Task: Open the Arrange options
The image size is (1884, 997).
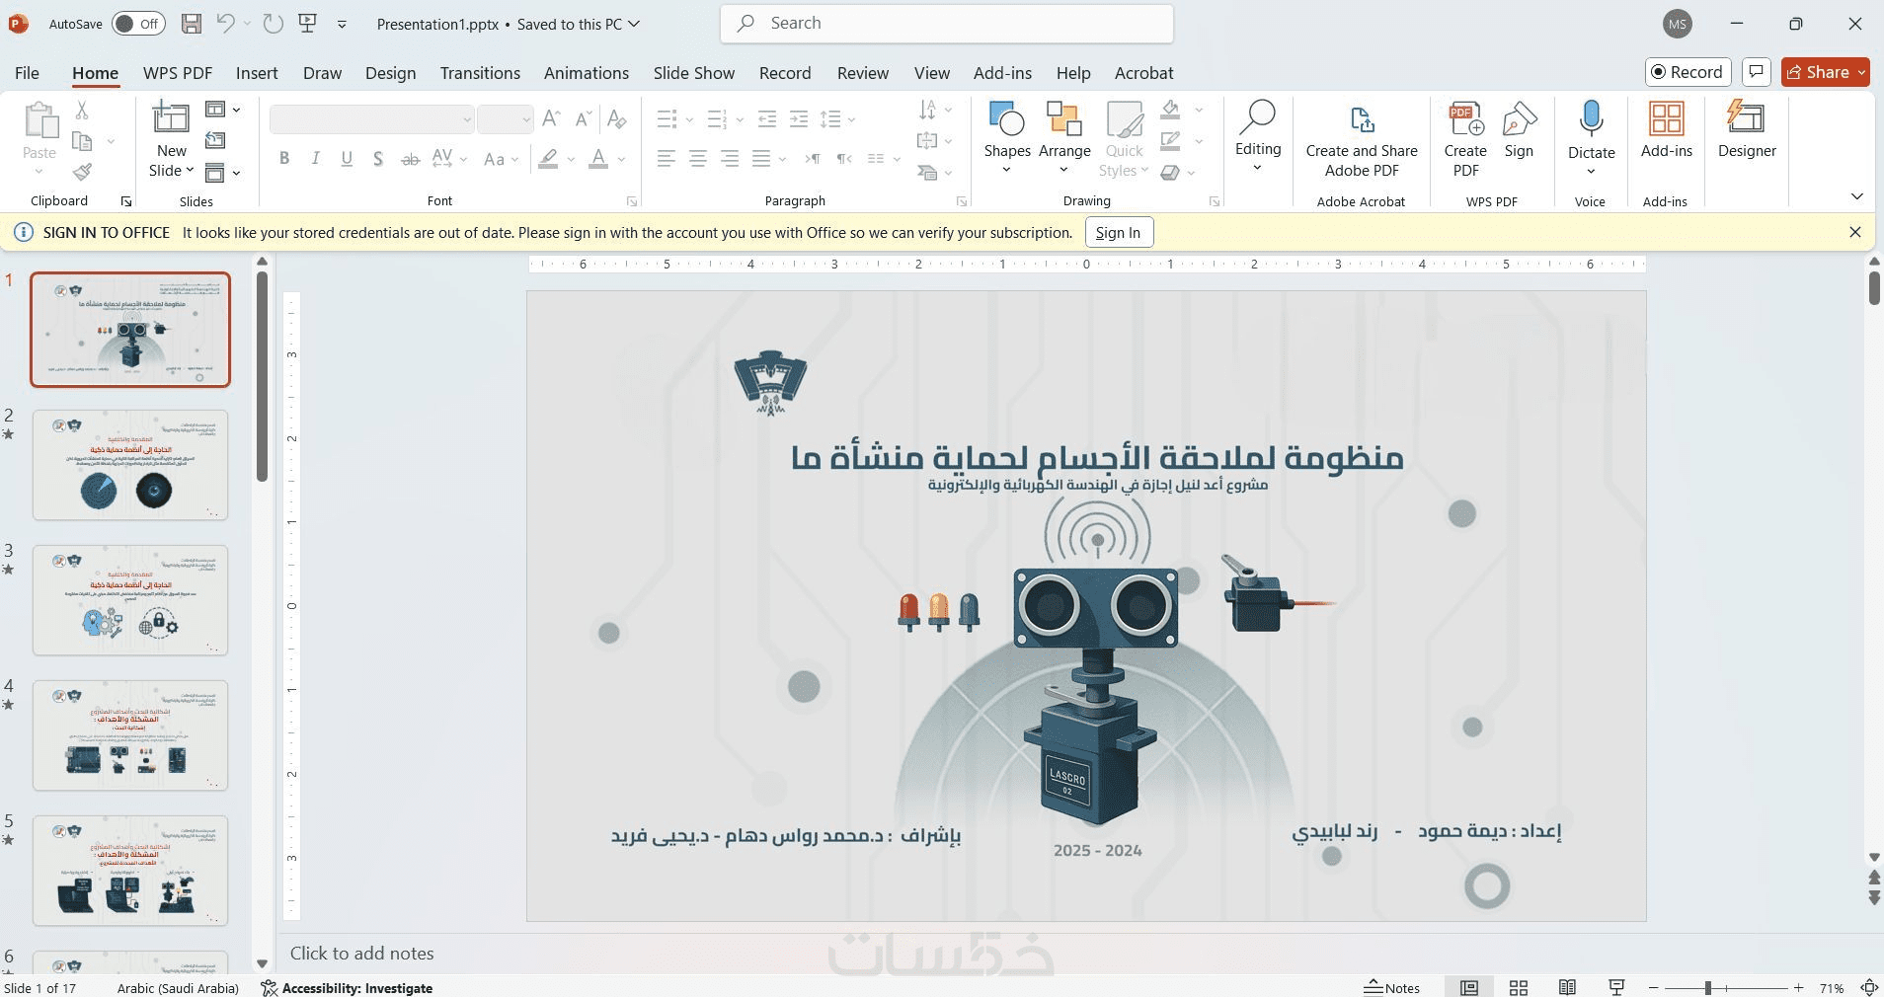Action: click(1064, 139)
